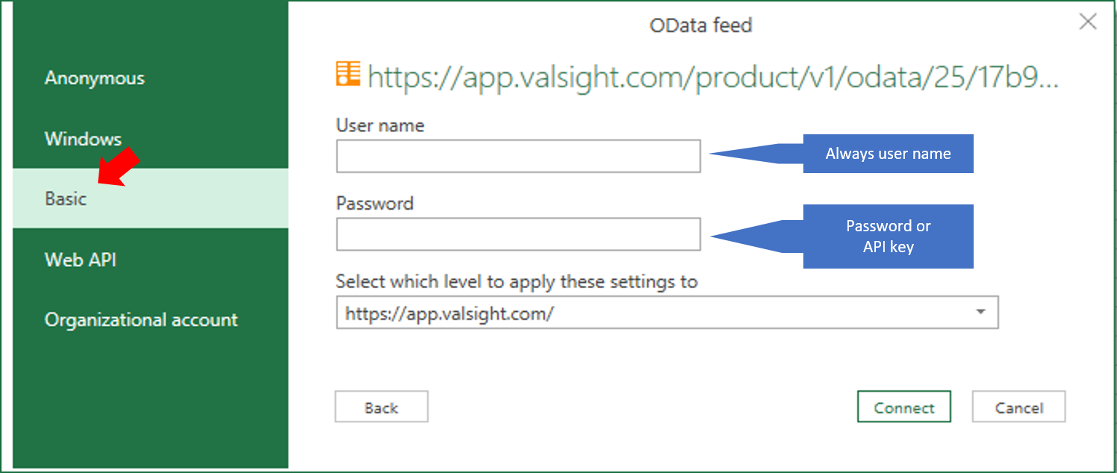Click the Connect button
Image resolution: width=1117 pixels, height=473 pixels.
[x=903, y=407]
